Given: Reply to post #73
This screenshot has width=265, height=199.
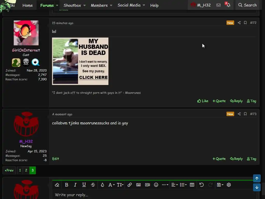Looking at the screenshot, I should pyautogui.click(x=236, y=159).
